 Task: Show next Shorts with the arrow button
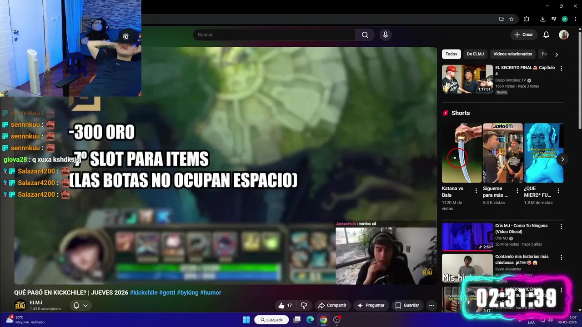click(562, 159)
